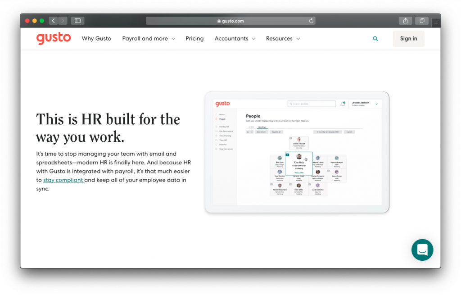Screen dimensions: 461x295
Task: Click the Export button in the preview
Action: click(x=349, y=132)
